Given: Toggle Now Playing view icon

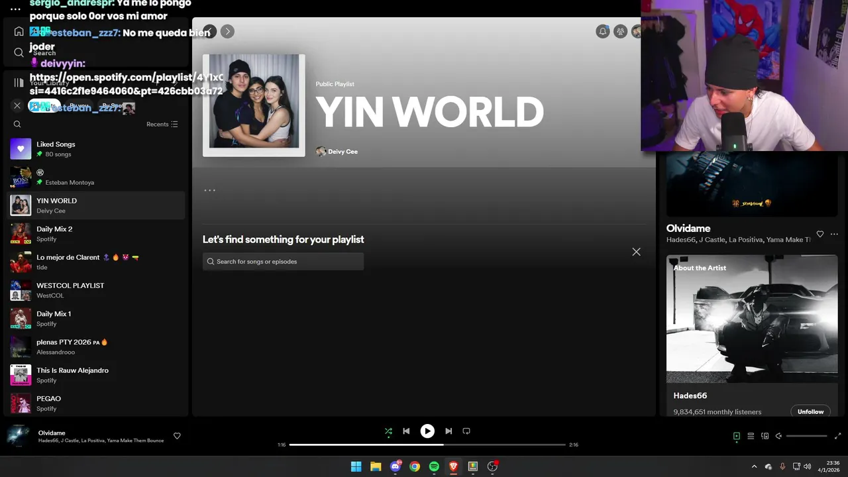Looking at the screenshot, I should point(736,436).
